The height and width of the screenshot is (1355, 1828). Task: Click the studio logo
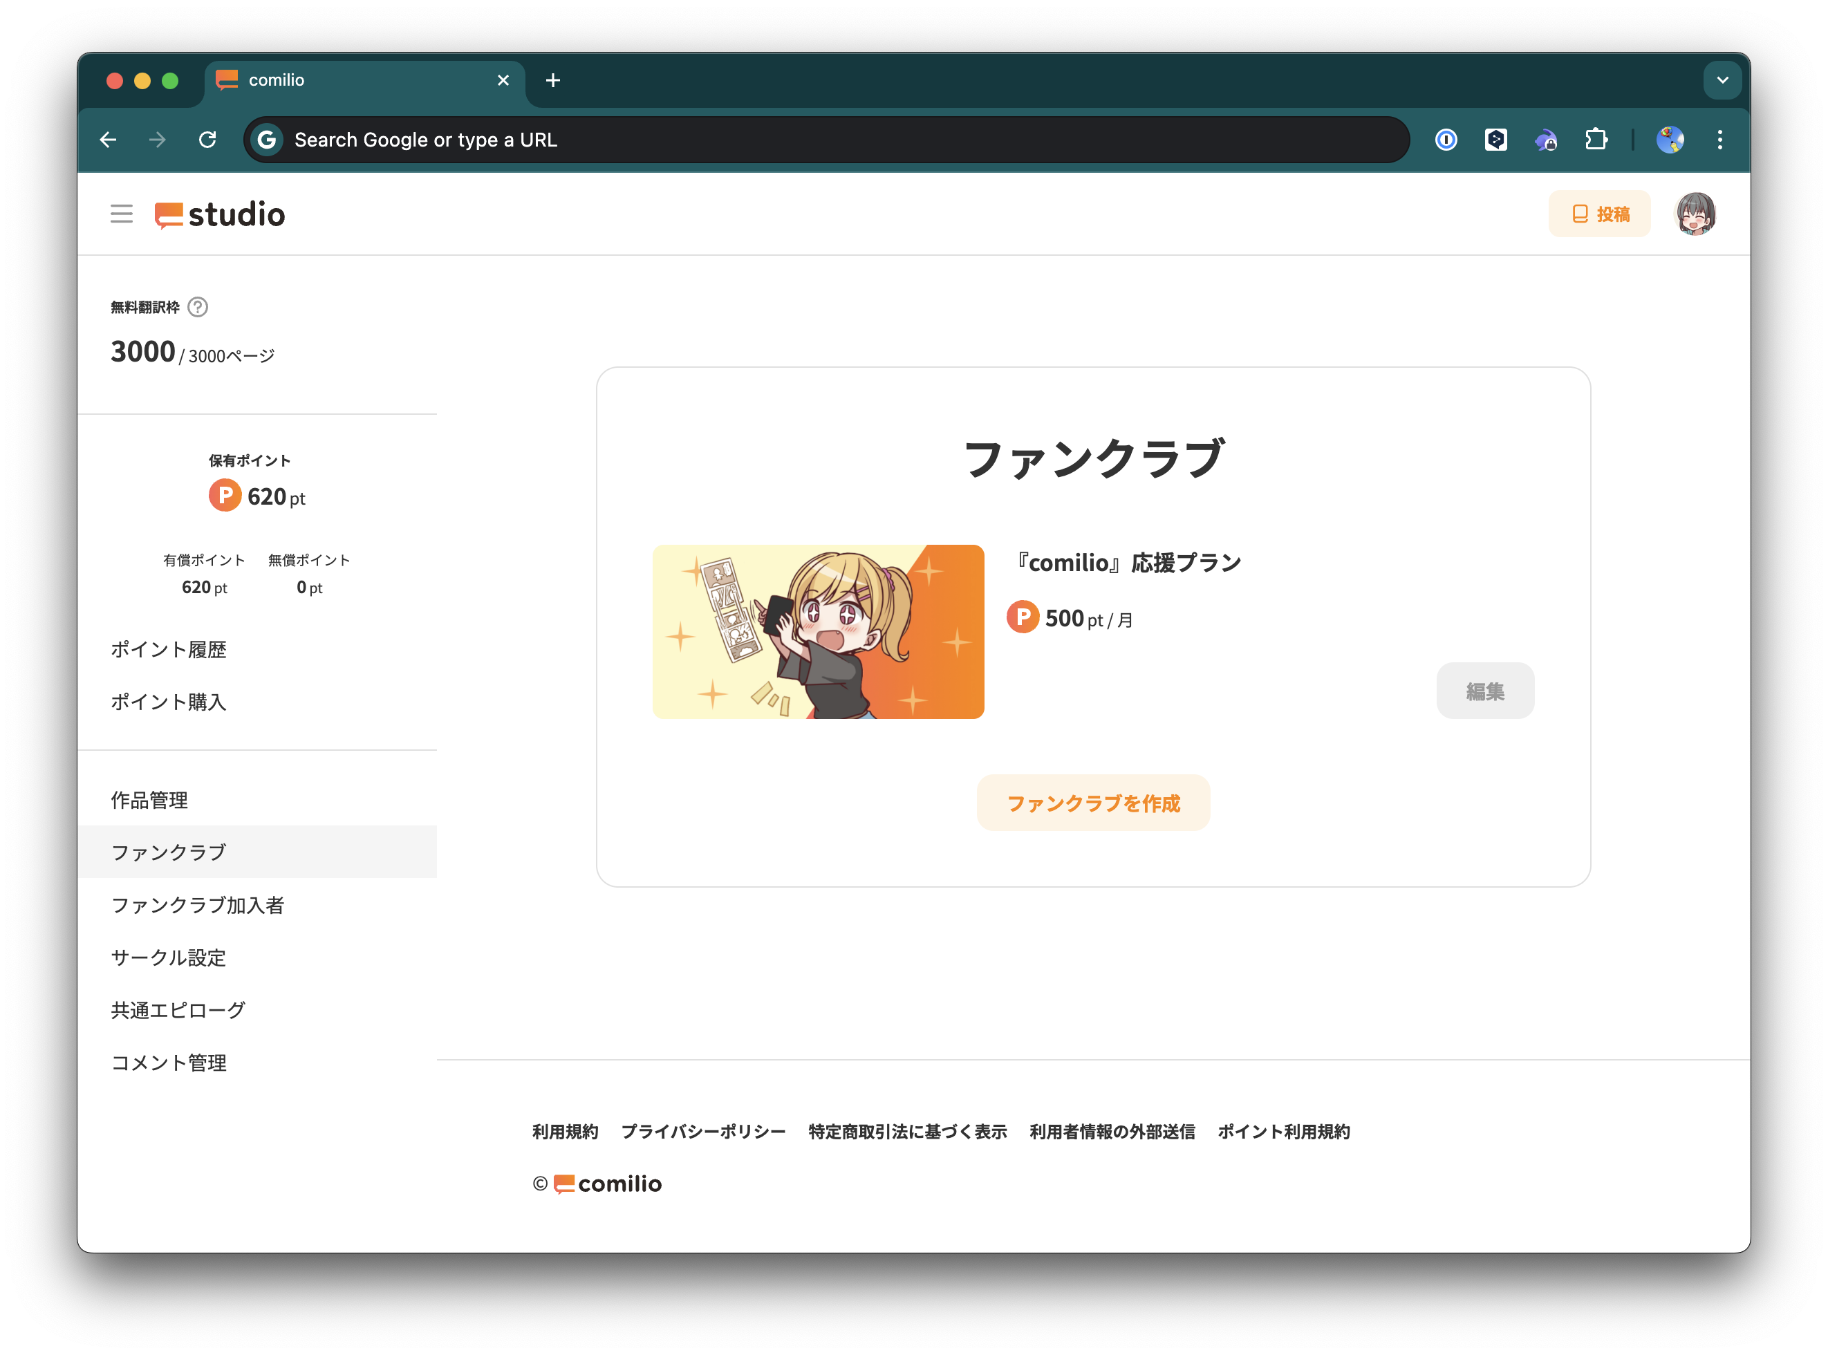[x=220, y=215]
